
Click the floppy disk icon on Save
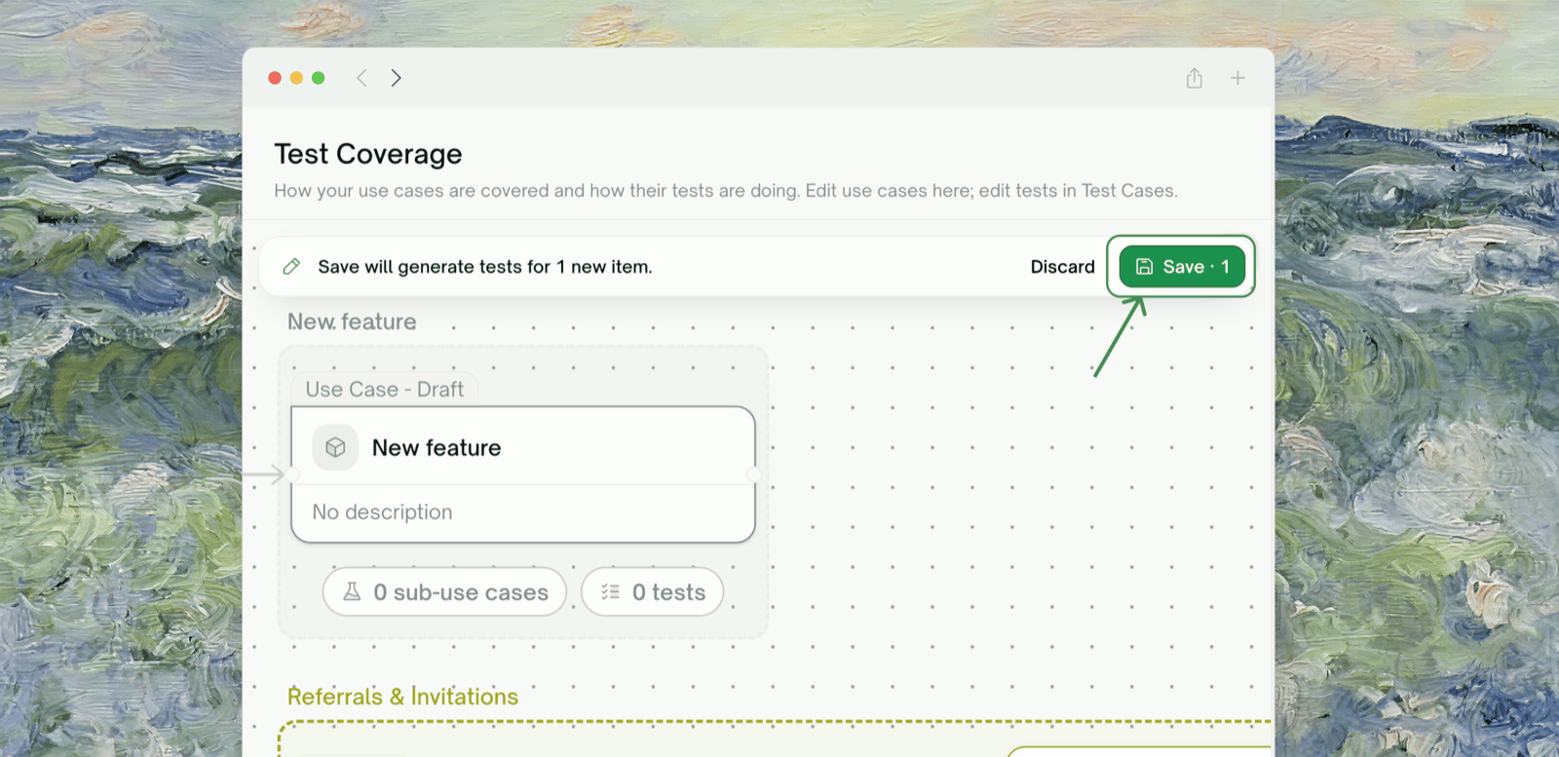(1145, 267)
